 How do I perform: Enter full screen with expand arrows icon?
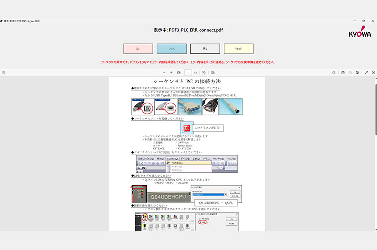coord(366,72)
